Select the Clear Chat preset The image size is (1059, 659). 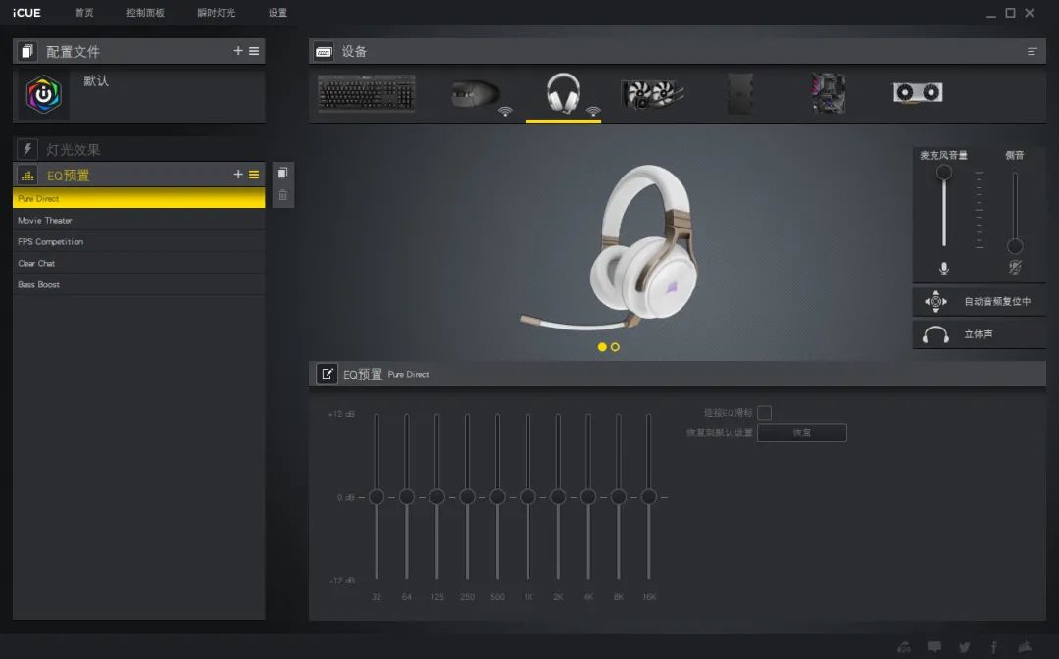pyautogui.click(x=138, y=264)
